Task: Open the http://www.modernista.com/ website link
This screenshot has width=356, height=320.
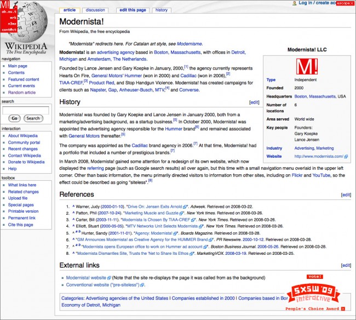Action: click(x=319, y=157)
